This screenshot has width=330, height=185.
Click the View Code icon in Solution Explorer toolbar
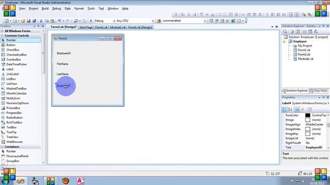(x=304, y=32)
